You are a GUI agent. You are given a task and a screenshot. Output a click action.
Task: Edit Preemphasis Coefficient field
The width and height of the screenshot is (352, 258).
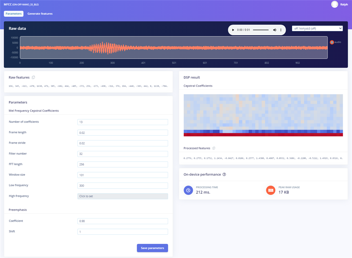123,221
